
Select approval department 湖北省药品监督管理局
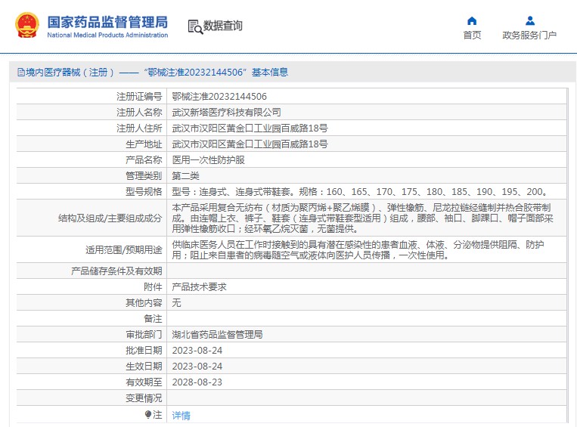click(217, 334)
